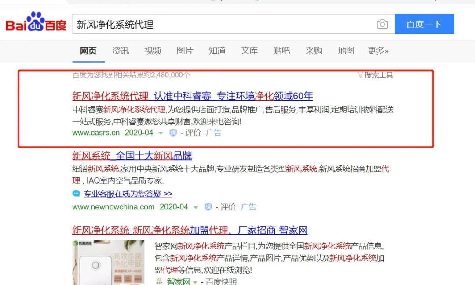
Task: Click 评价 link for www.casrs.cn result
Action: (193, 133)
